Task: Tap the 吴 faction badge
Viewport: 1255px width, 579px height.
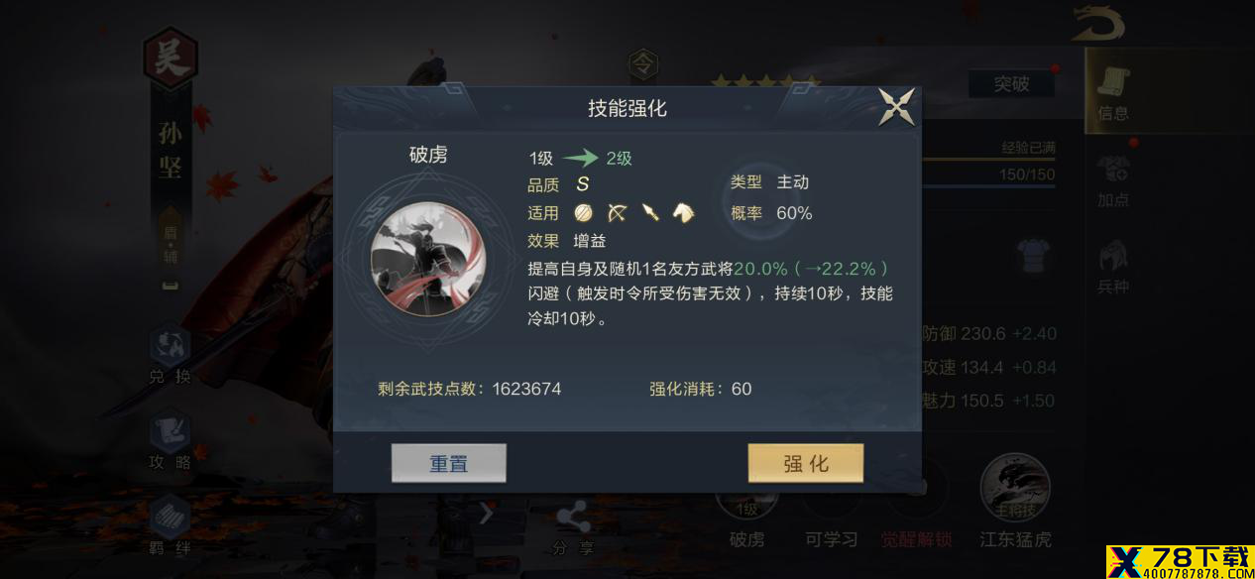Action: [171, 59]
